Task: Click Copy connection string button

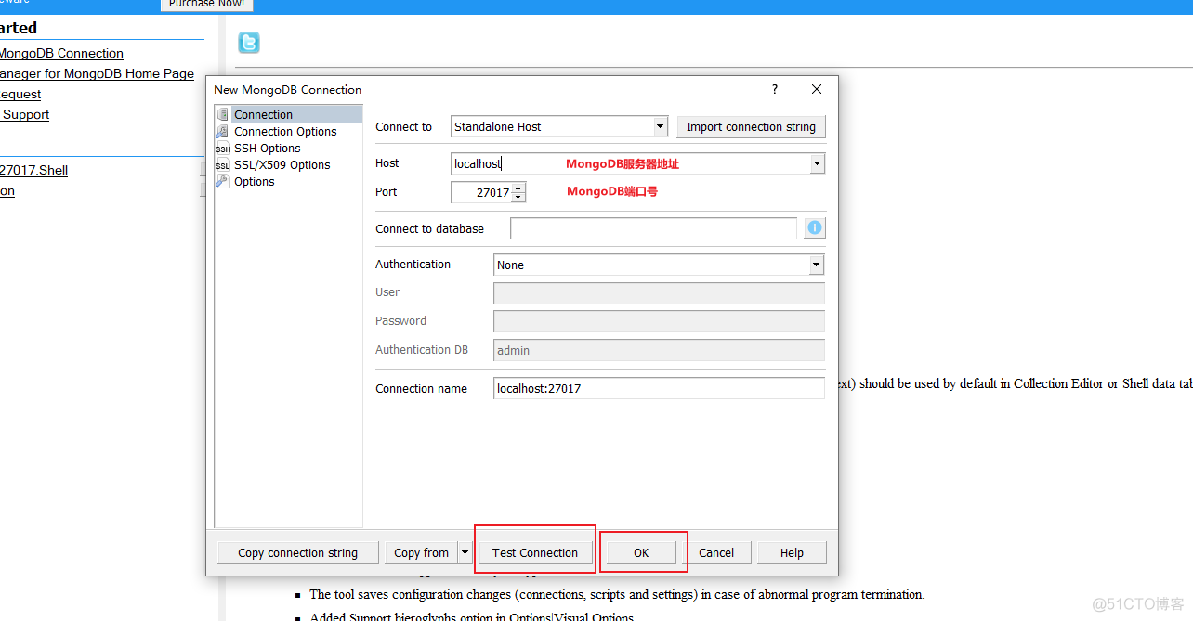Action: point(297,552)
